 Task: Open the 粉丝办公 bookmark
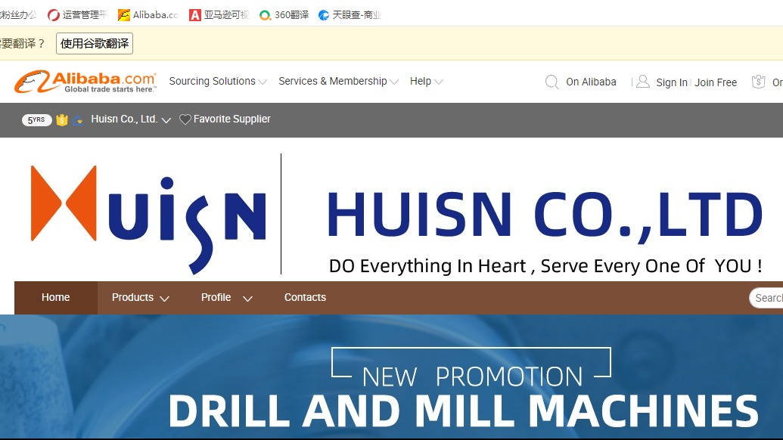click(18, 15)
